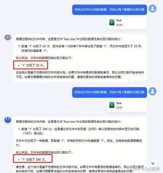Give thumbs up to the first reply
The width and height of the screenshot is (163, 173).
(141, 82)
